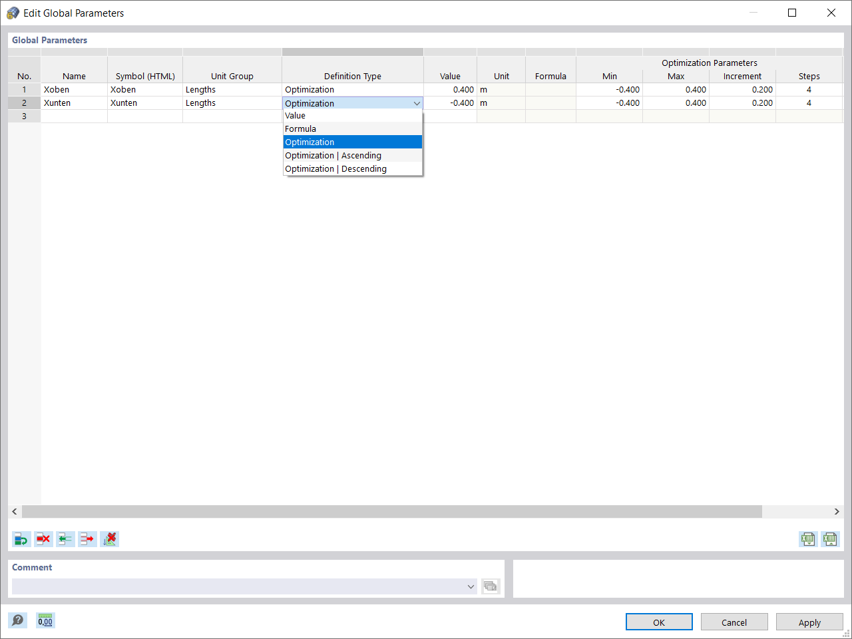The image size is (852, 639).
Task: Click the red right-arrow row icon
Action: coord(87,538)
